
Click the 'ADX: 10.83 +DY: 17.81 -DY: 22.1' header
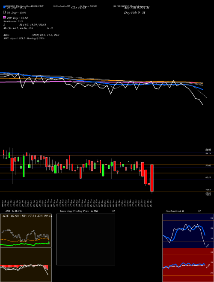(x=27, y=216)
